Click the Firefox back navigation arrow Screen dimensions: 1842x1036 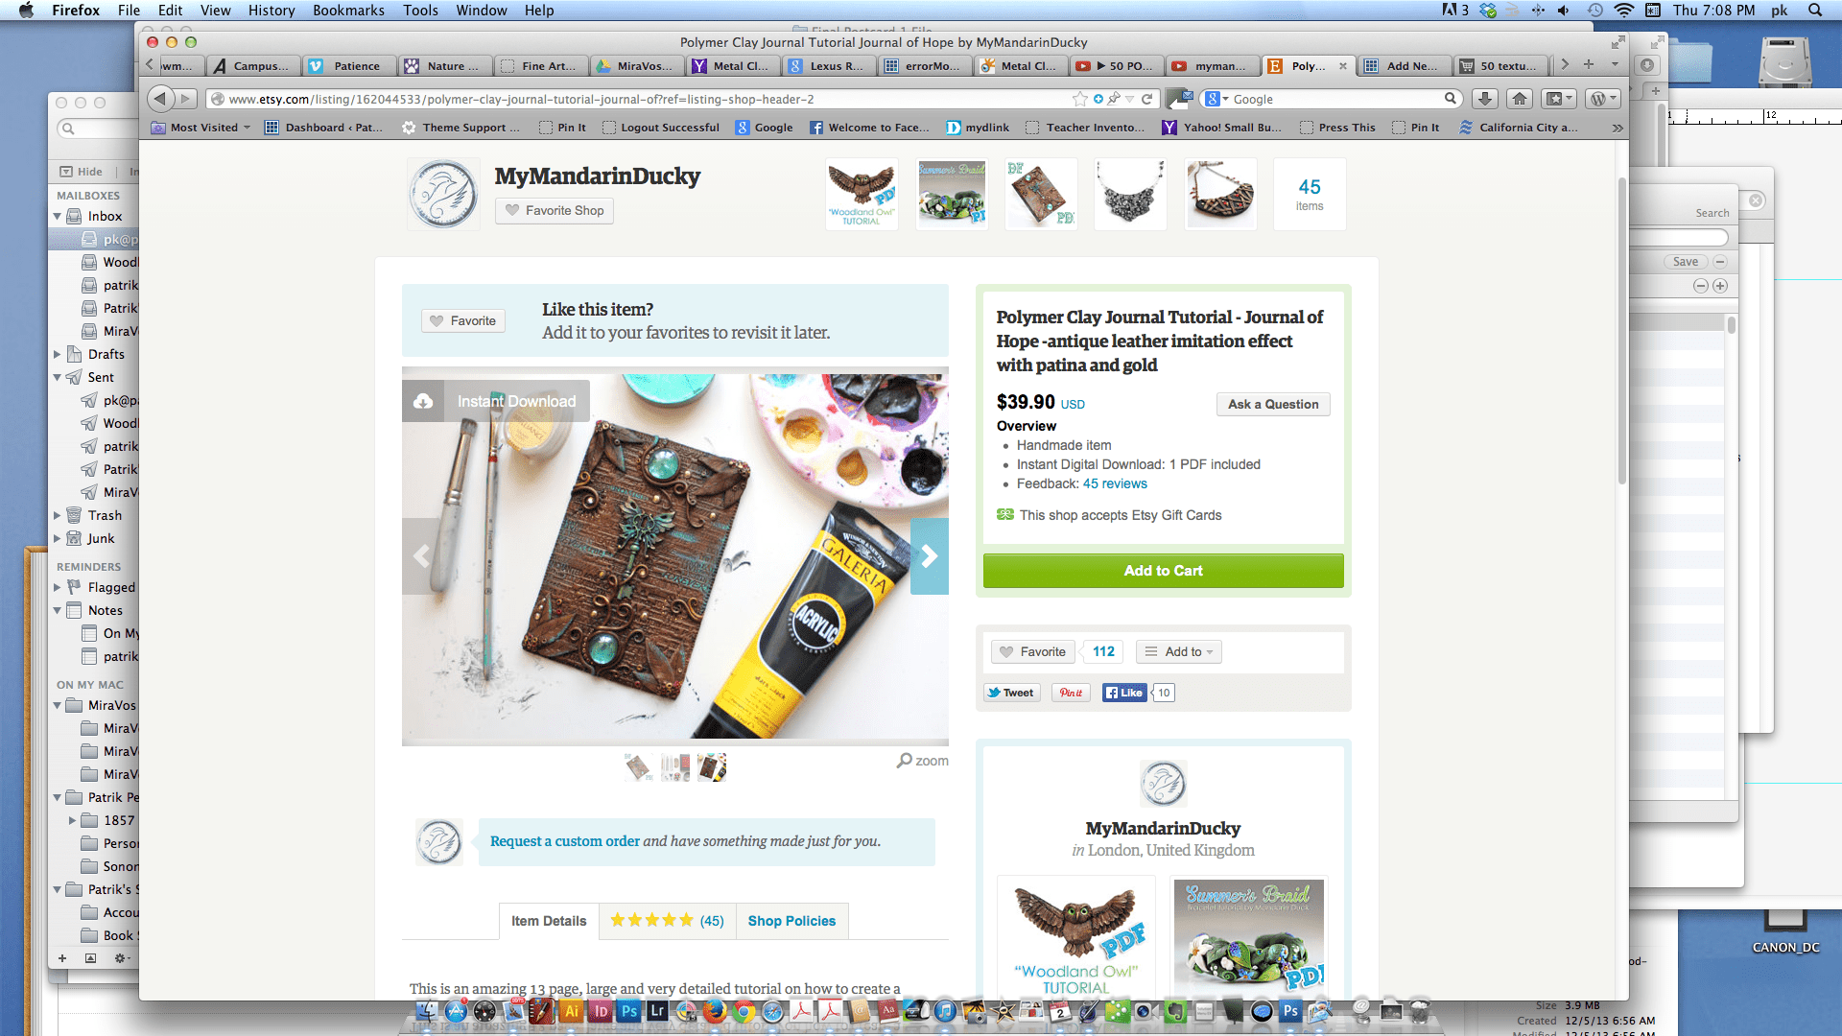[160, 99]
